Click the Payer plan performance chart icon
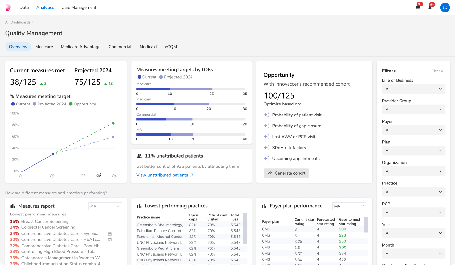Viewport: 455px width, 265px height. (x=264, y=206)
